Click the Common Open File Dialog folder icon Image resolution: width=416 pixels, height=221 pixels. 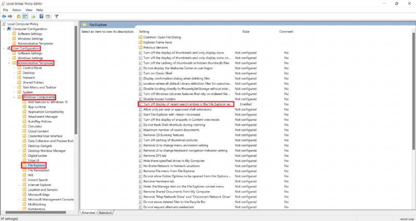[140, 37]
